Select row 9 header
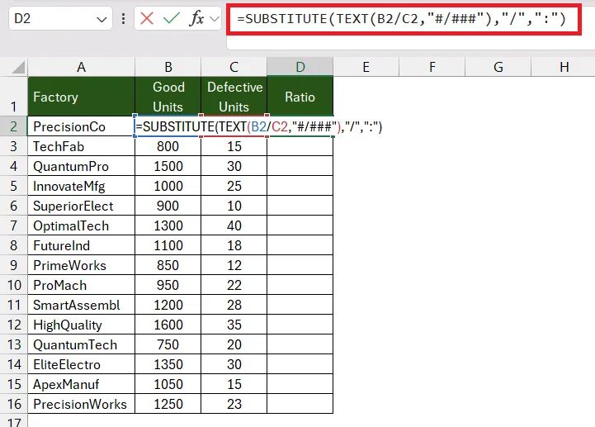The width and height of the screenshot is (595, 427). click(x=14, y=265)
